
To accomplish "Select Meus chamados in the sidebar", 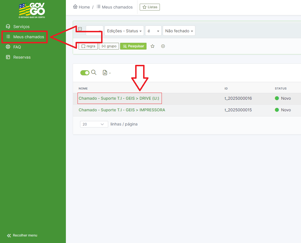I will (28, 37).
